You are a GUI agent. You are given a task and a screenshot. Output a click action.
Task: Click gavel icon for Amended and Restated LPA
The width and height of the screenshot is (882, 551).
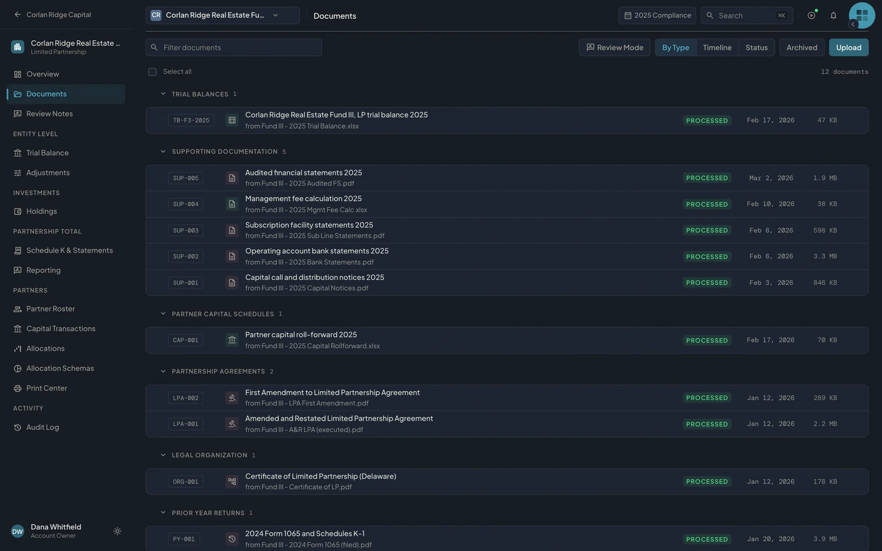tap(232, 424)
